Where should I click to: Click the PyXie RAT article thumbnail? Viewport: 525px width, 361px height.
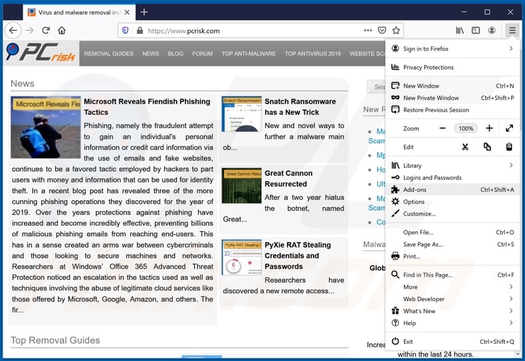(241, 257)
